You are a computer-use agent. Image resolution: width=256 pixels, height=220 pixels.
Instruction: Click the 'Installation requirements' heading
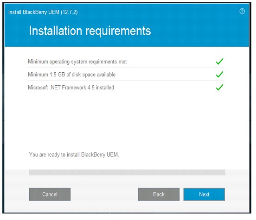pyautogui.click(x=90, y=31)
